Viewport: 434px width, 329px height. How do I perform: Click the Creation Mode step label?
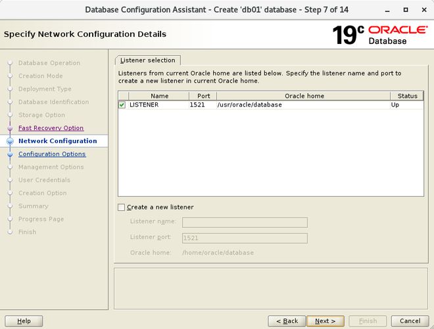pos(40,76)
